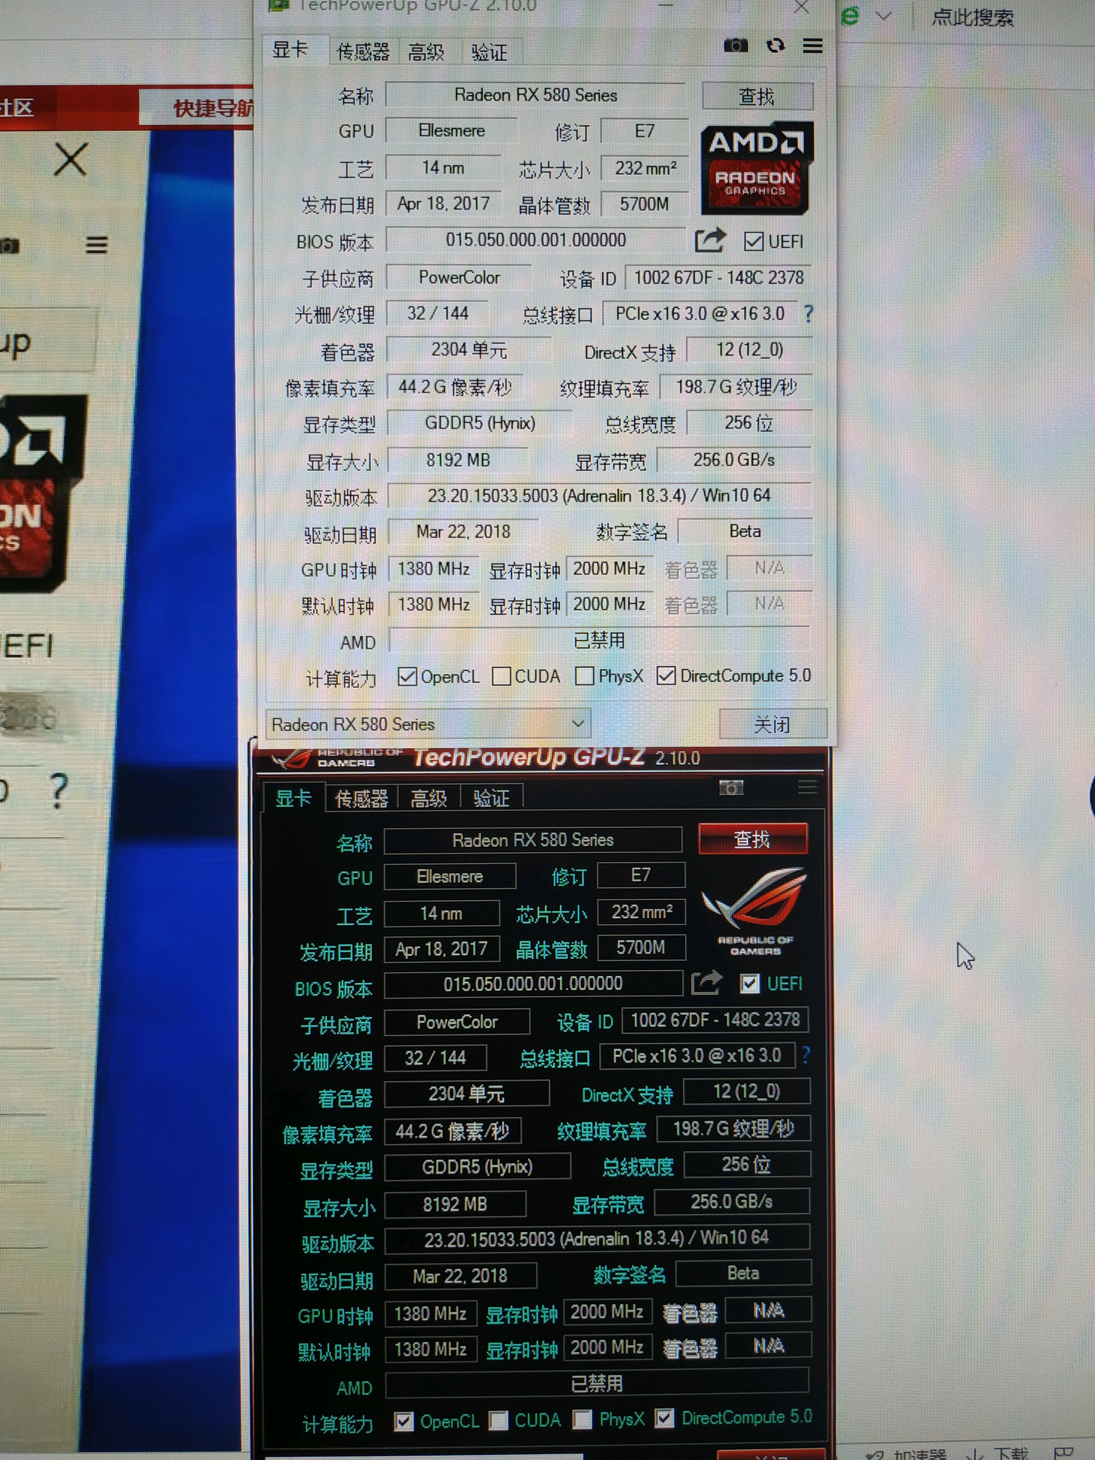Click the X icon in the left background window
1095x1460 pixels.
pyautogui.click(x=70, y=160)
